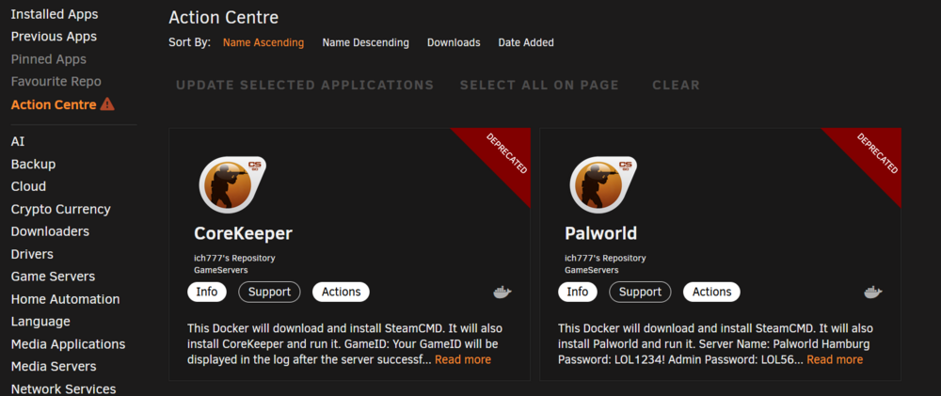The image size is (941, 396).
Task: Sort apps by Name Descending
Action: point(365,42)
